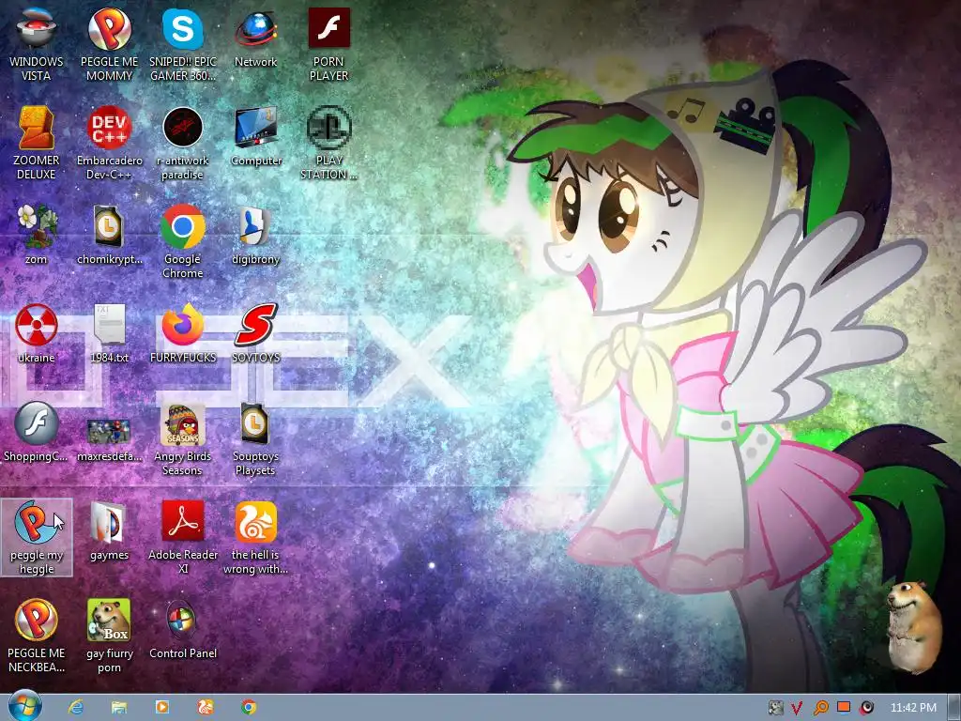Select the Adobe Reader XI shortcut

(183, 538)
